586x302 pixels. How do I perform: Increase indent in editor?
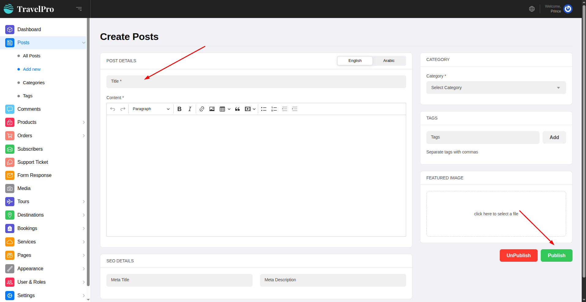(295, 109)
